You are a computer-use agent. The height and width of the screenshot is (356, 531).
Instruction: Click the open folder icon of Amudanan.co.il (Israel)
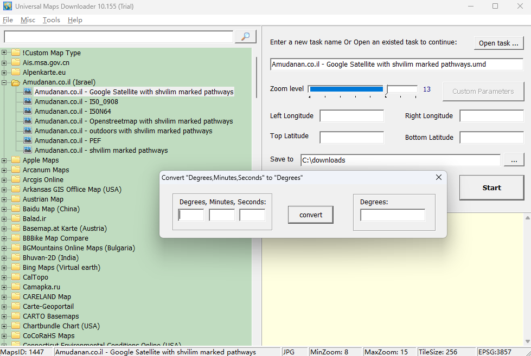click(15, 82)
